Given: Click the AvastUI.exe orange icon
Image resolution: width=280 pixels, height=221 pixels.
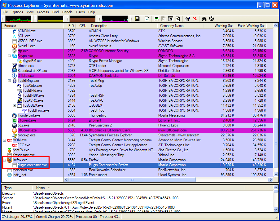Looking at the screenshot, I should [x=15, y=46].
